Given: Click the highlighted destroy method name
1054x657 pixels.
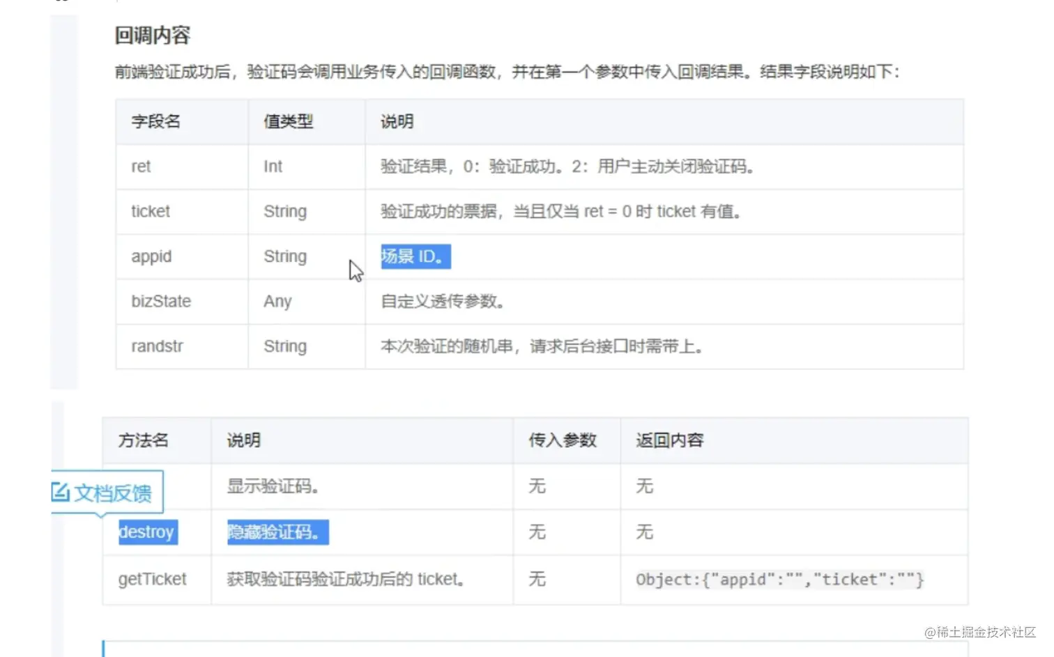Looking at the screenshot, I should pos(148,532).
